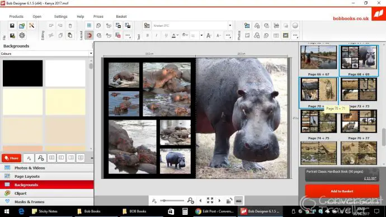Select the Page 72 + 73 thumbnail
Image resolution: width=386 pixels, height=217 pixels.
359,89
